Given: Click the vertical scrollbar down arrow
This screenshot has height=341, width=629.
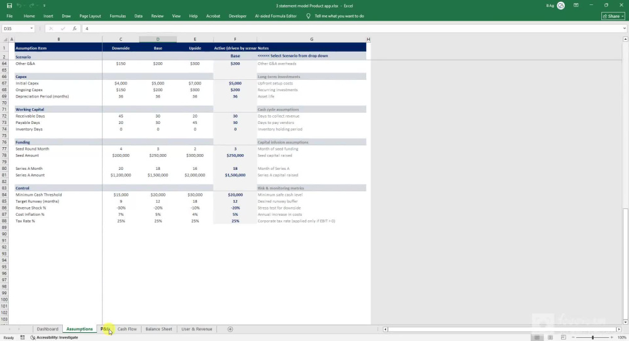Looking at the screenshot, I should [x=625, y=321].
